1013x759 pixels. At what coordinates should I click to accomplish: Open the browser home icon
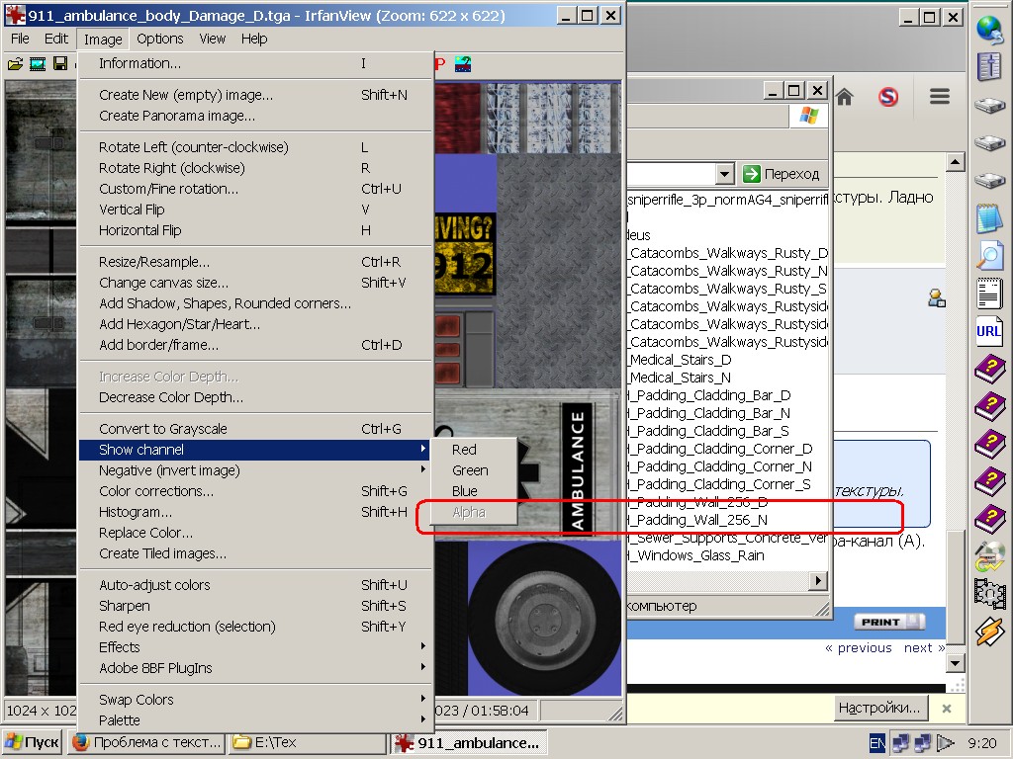coord(844,98)
